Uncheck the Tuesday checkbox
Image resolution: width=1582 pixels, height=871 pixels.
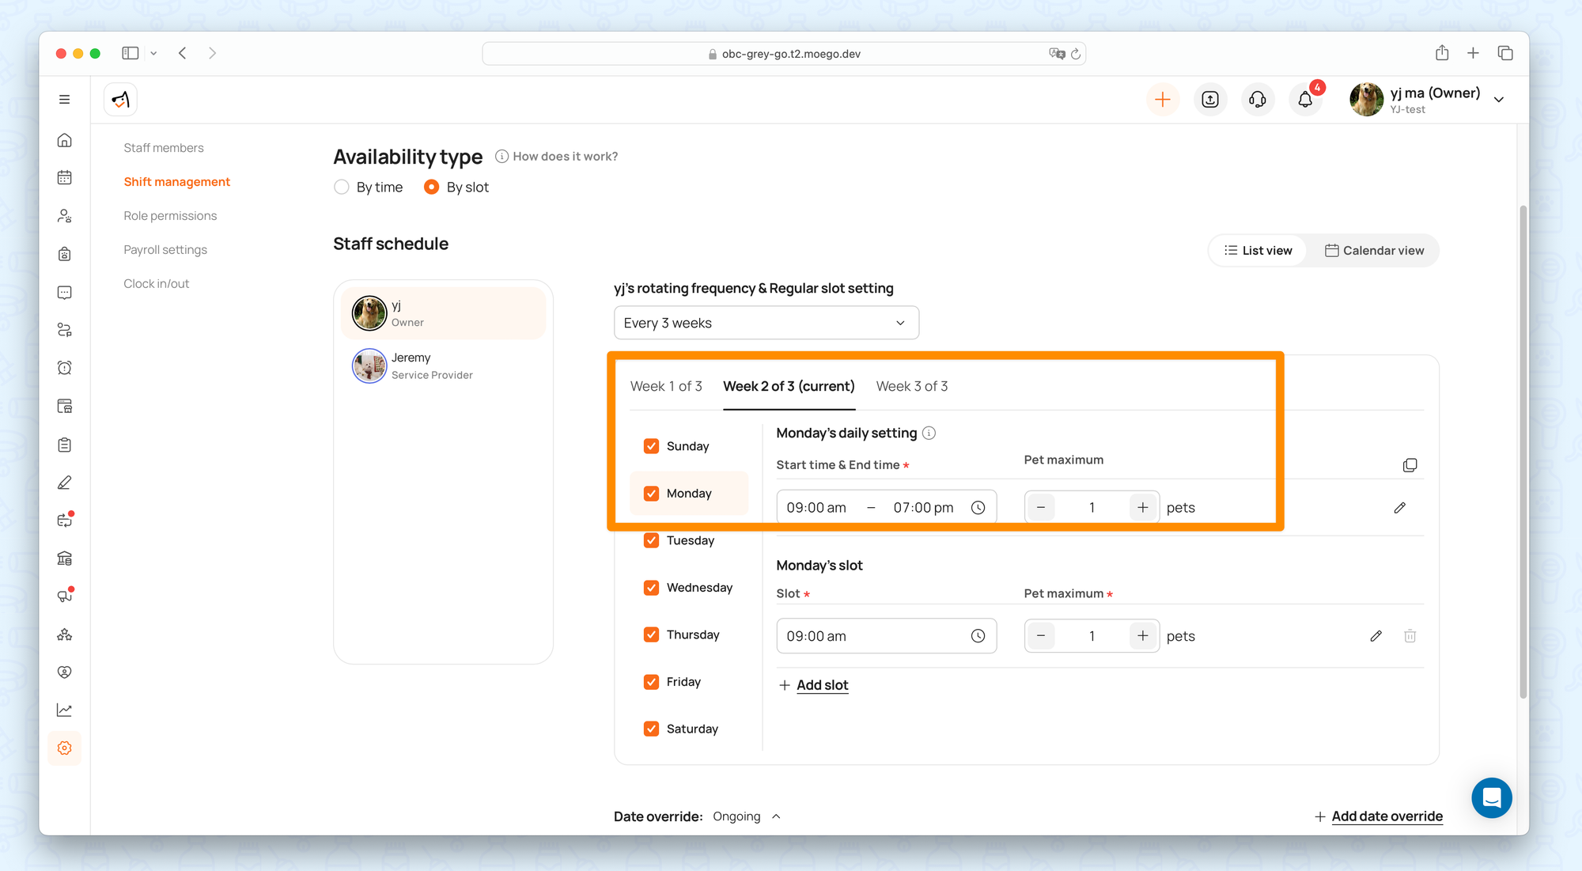(651, 540)
